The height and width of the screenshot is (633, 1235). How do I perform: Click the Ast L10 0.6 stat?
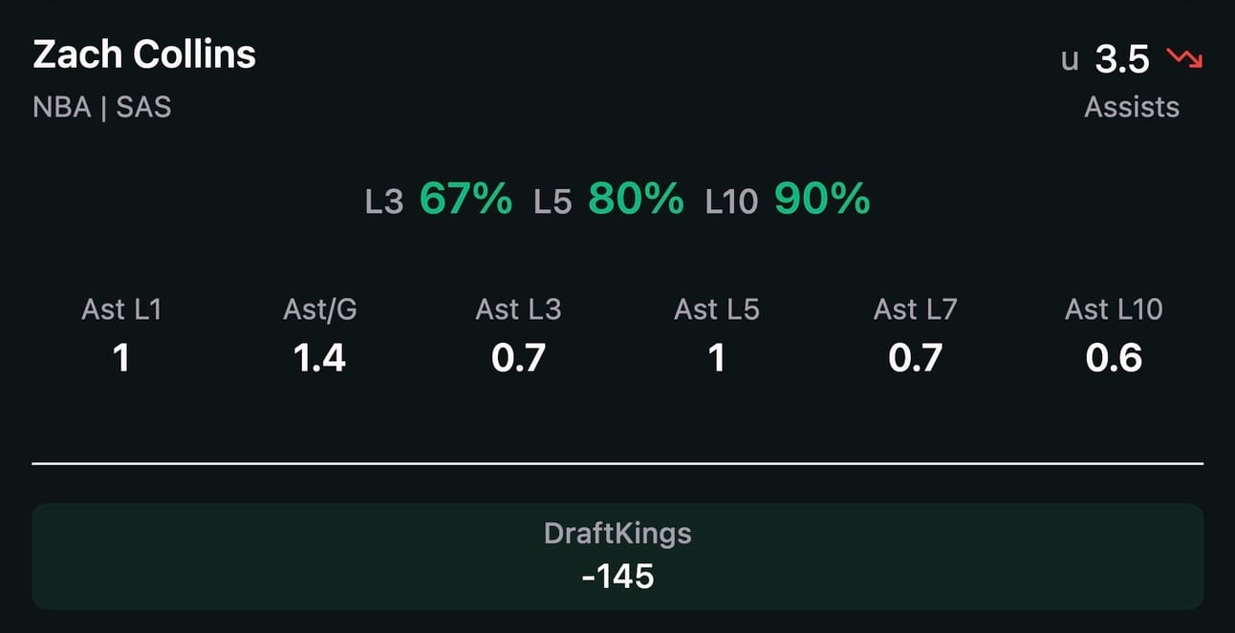[x=1115, y=335]
